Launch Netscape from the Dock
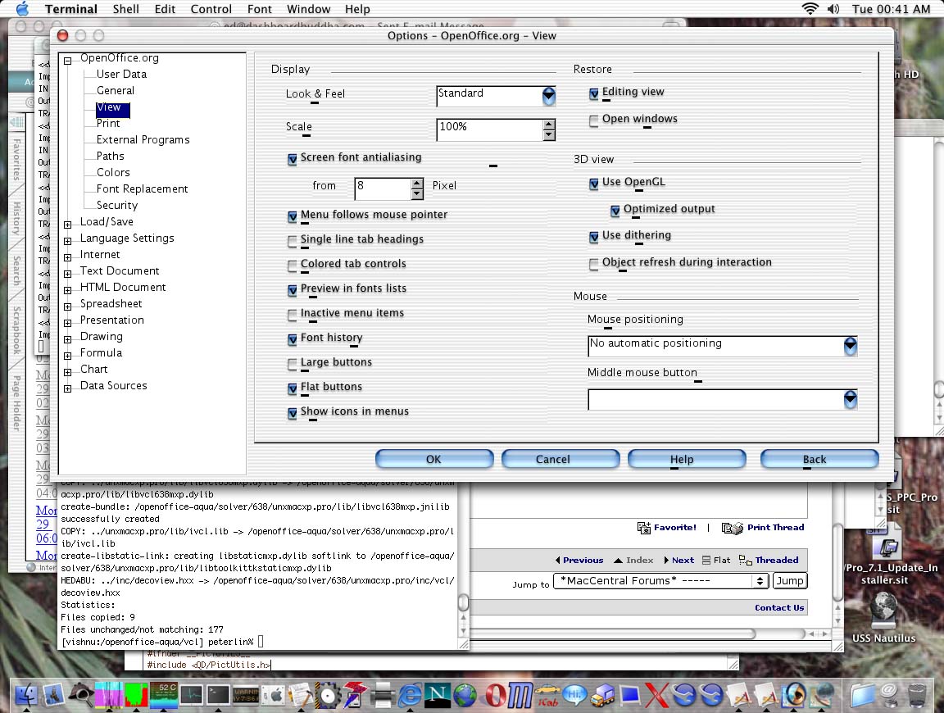This screenshot has width=944, height=713. click(x=438, y=695)
